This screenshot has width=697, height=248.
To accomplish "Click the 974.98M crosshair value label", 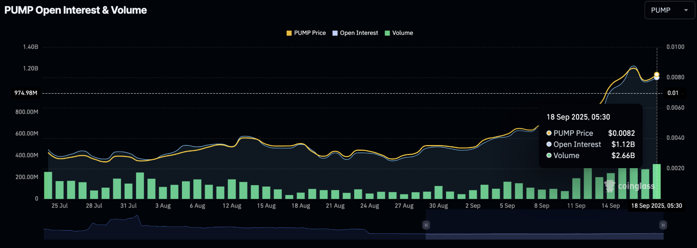I will tap(26, 93).
